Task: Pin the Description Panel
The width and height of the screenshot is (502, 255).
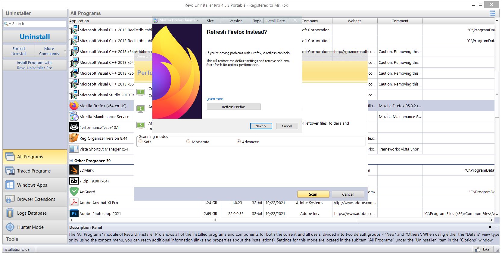Action: tap(490, 227)
